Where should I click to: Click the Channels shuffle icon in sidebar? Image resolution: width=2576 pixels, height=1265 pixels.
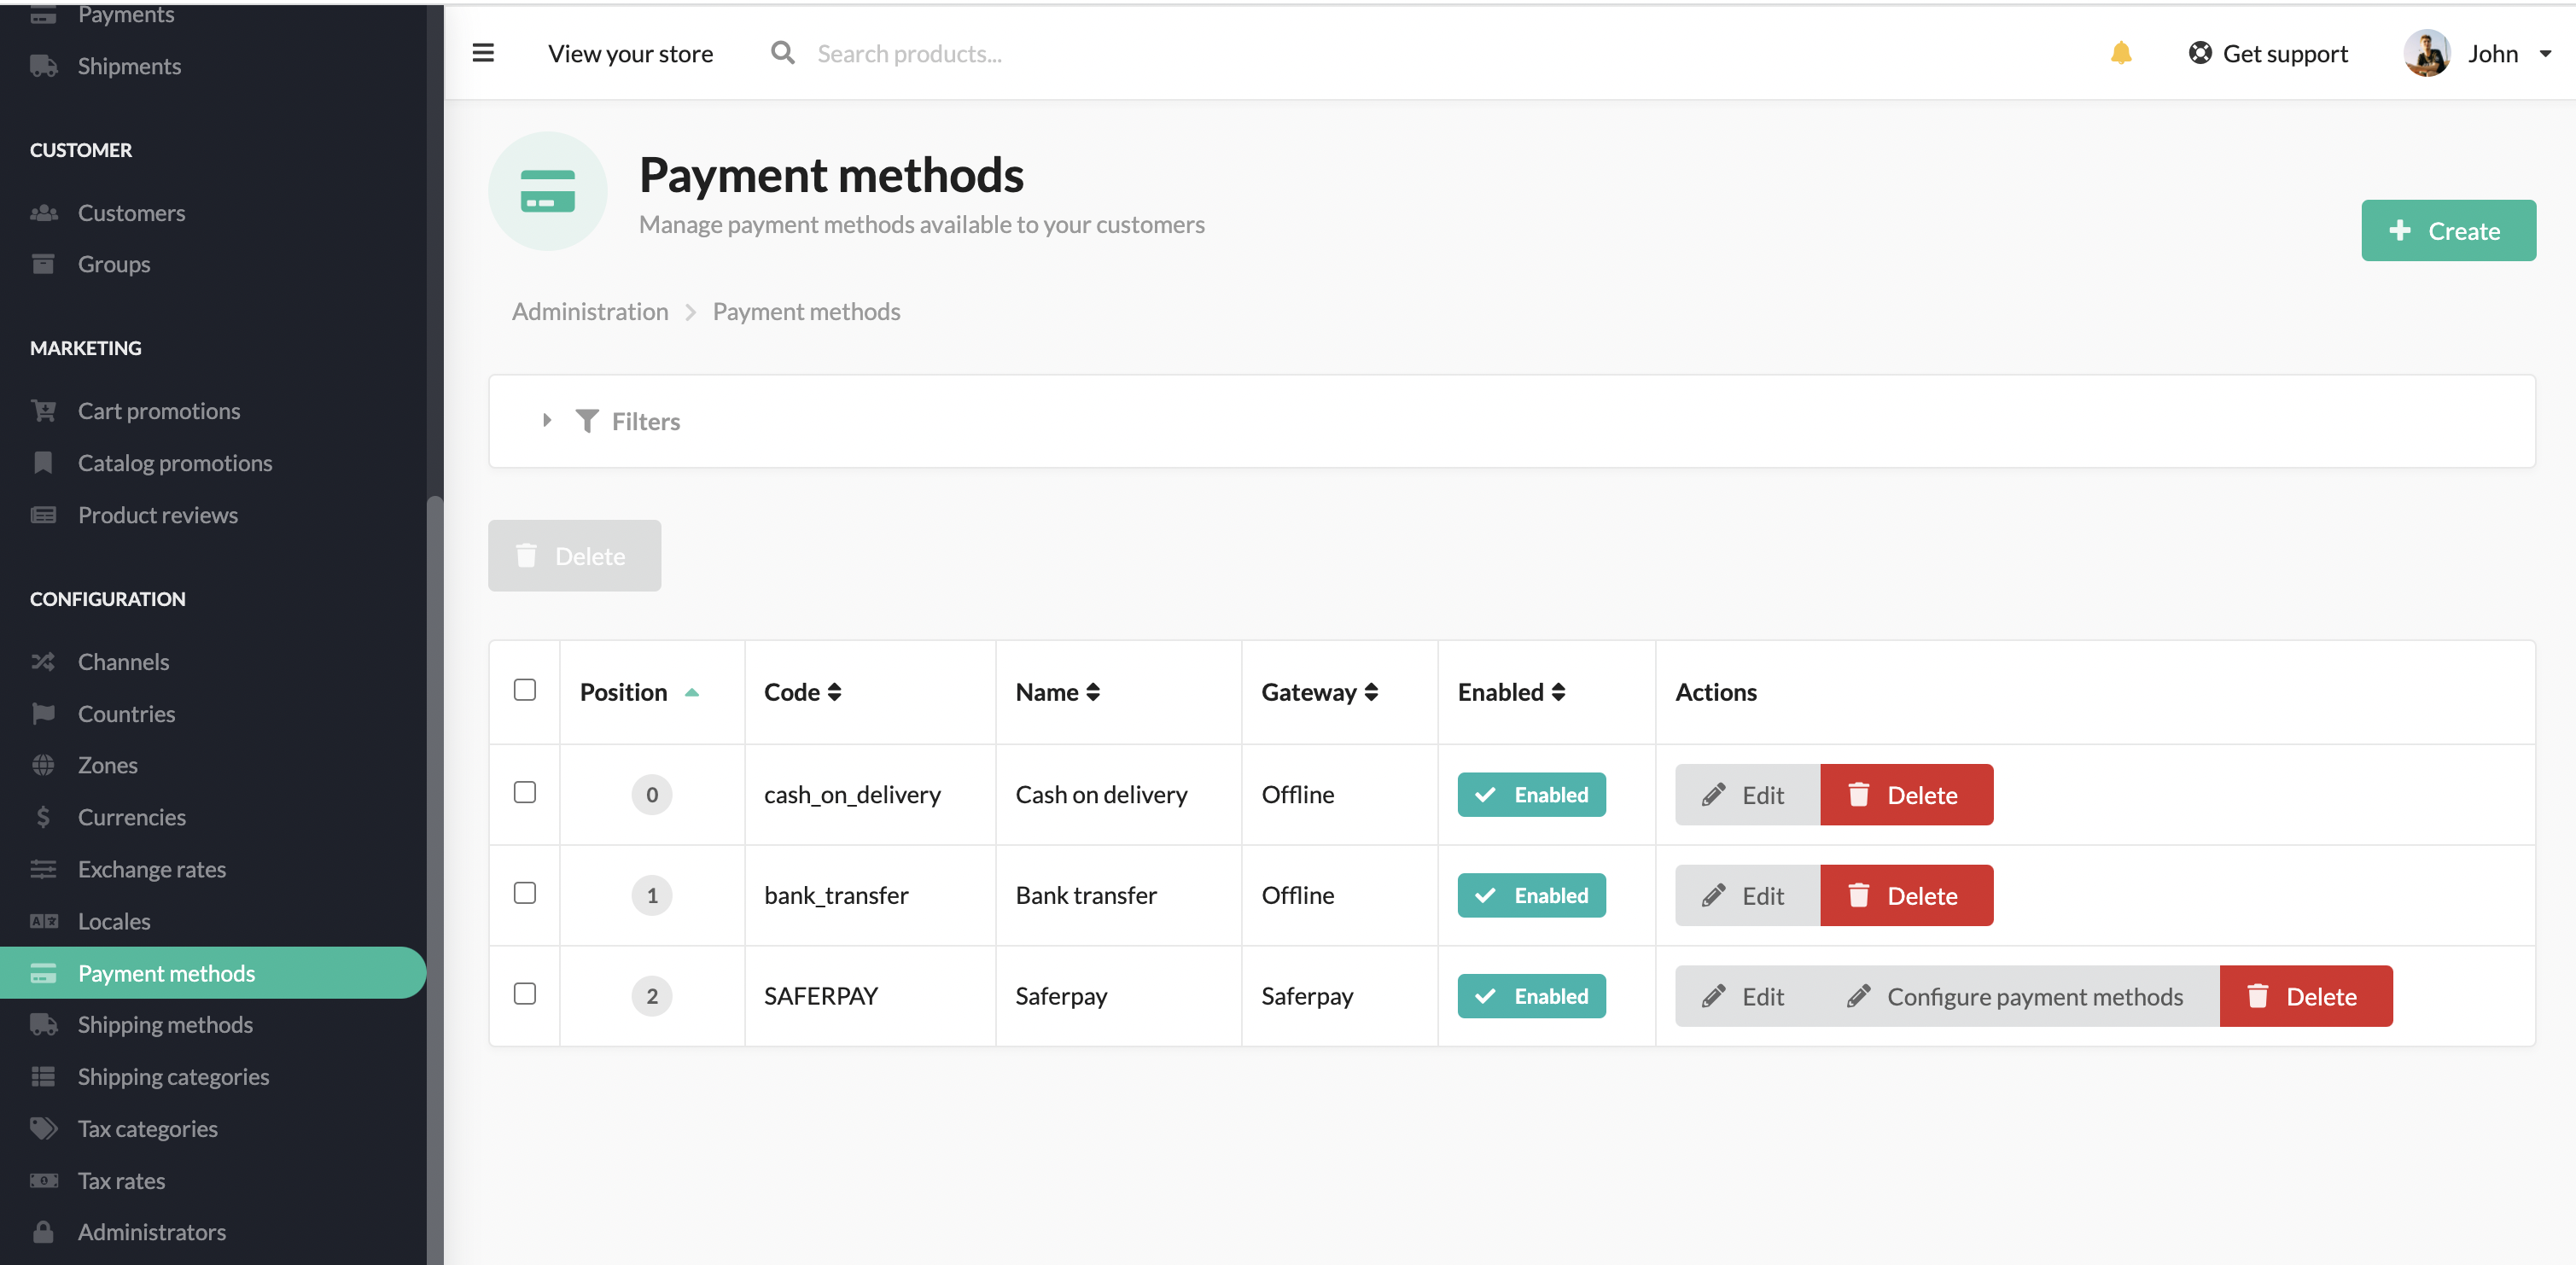click(x=43, y=661)
